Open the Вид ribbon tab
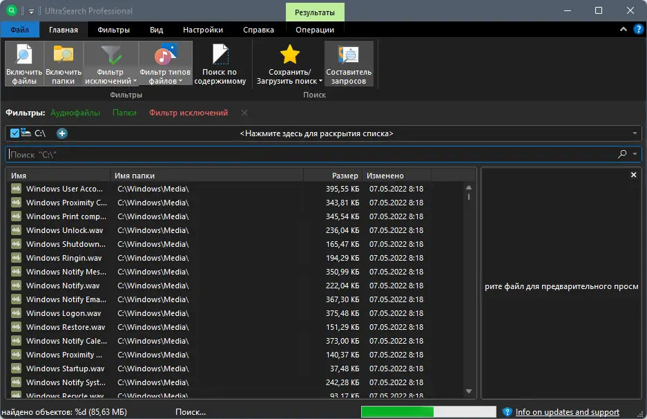 pos(156,30)
